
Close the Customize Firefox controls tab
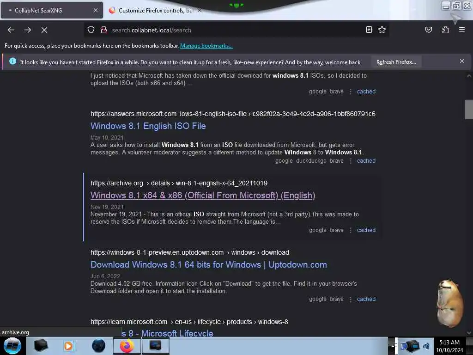coord(200,10)
